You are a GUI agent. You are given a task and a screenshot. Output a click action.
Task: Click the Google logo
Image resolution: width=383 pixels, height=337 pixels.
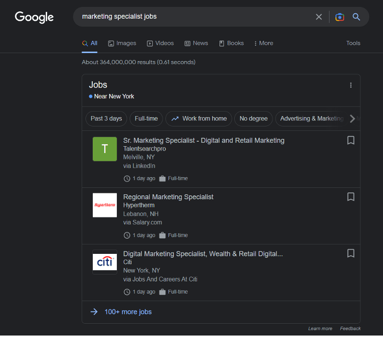(34, 17)
